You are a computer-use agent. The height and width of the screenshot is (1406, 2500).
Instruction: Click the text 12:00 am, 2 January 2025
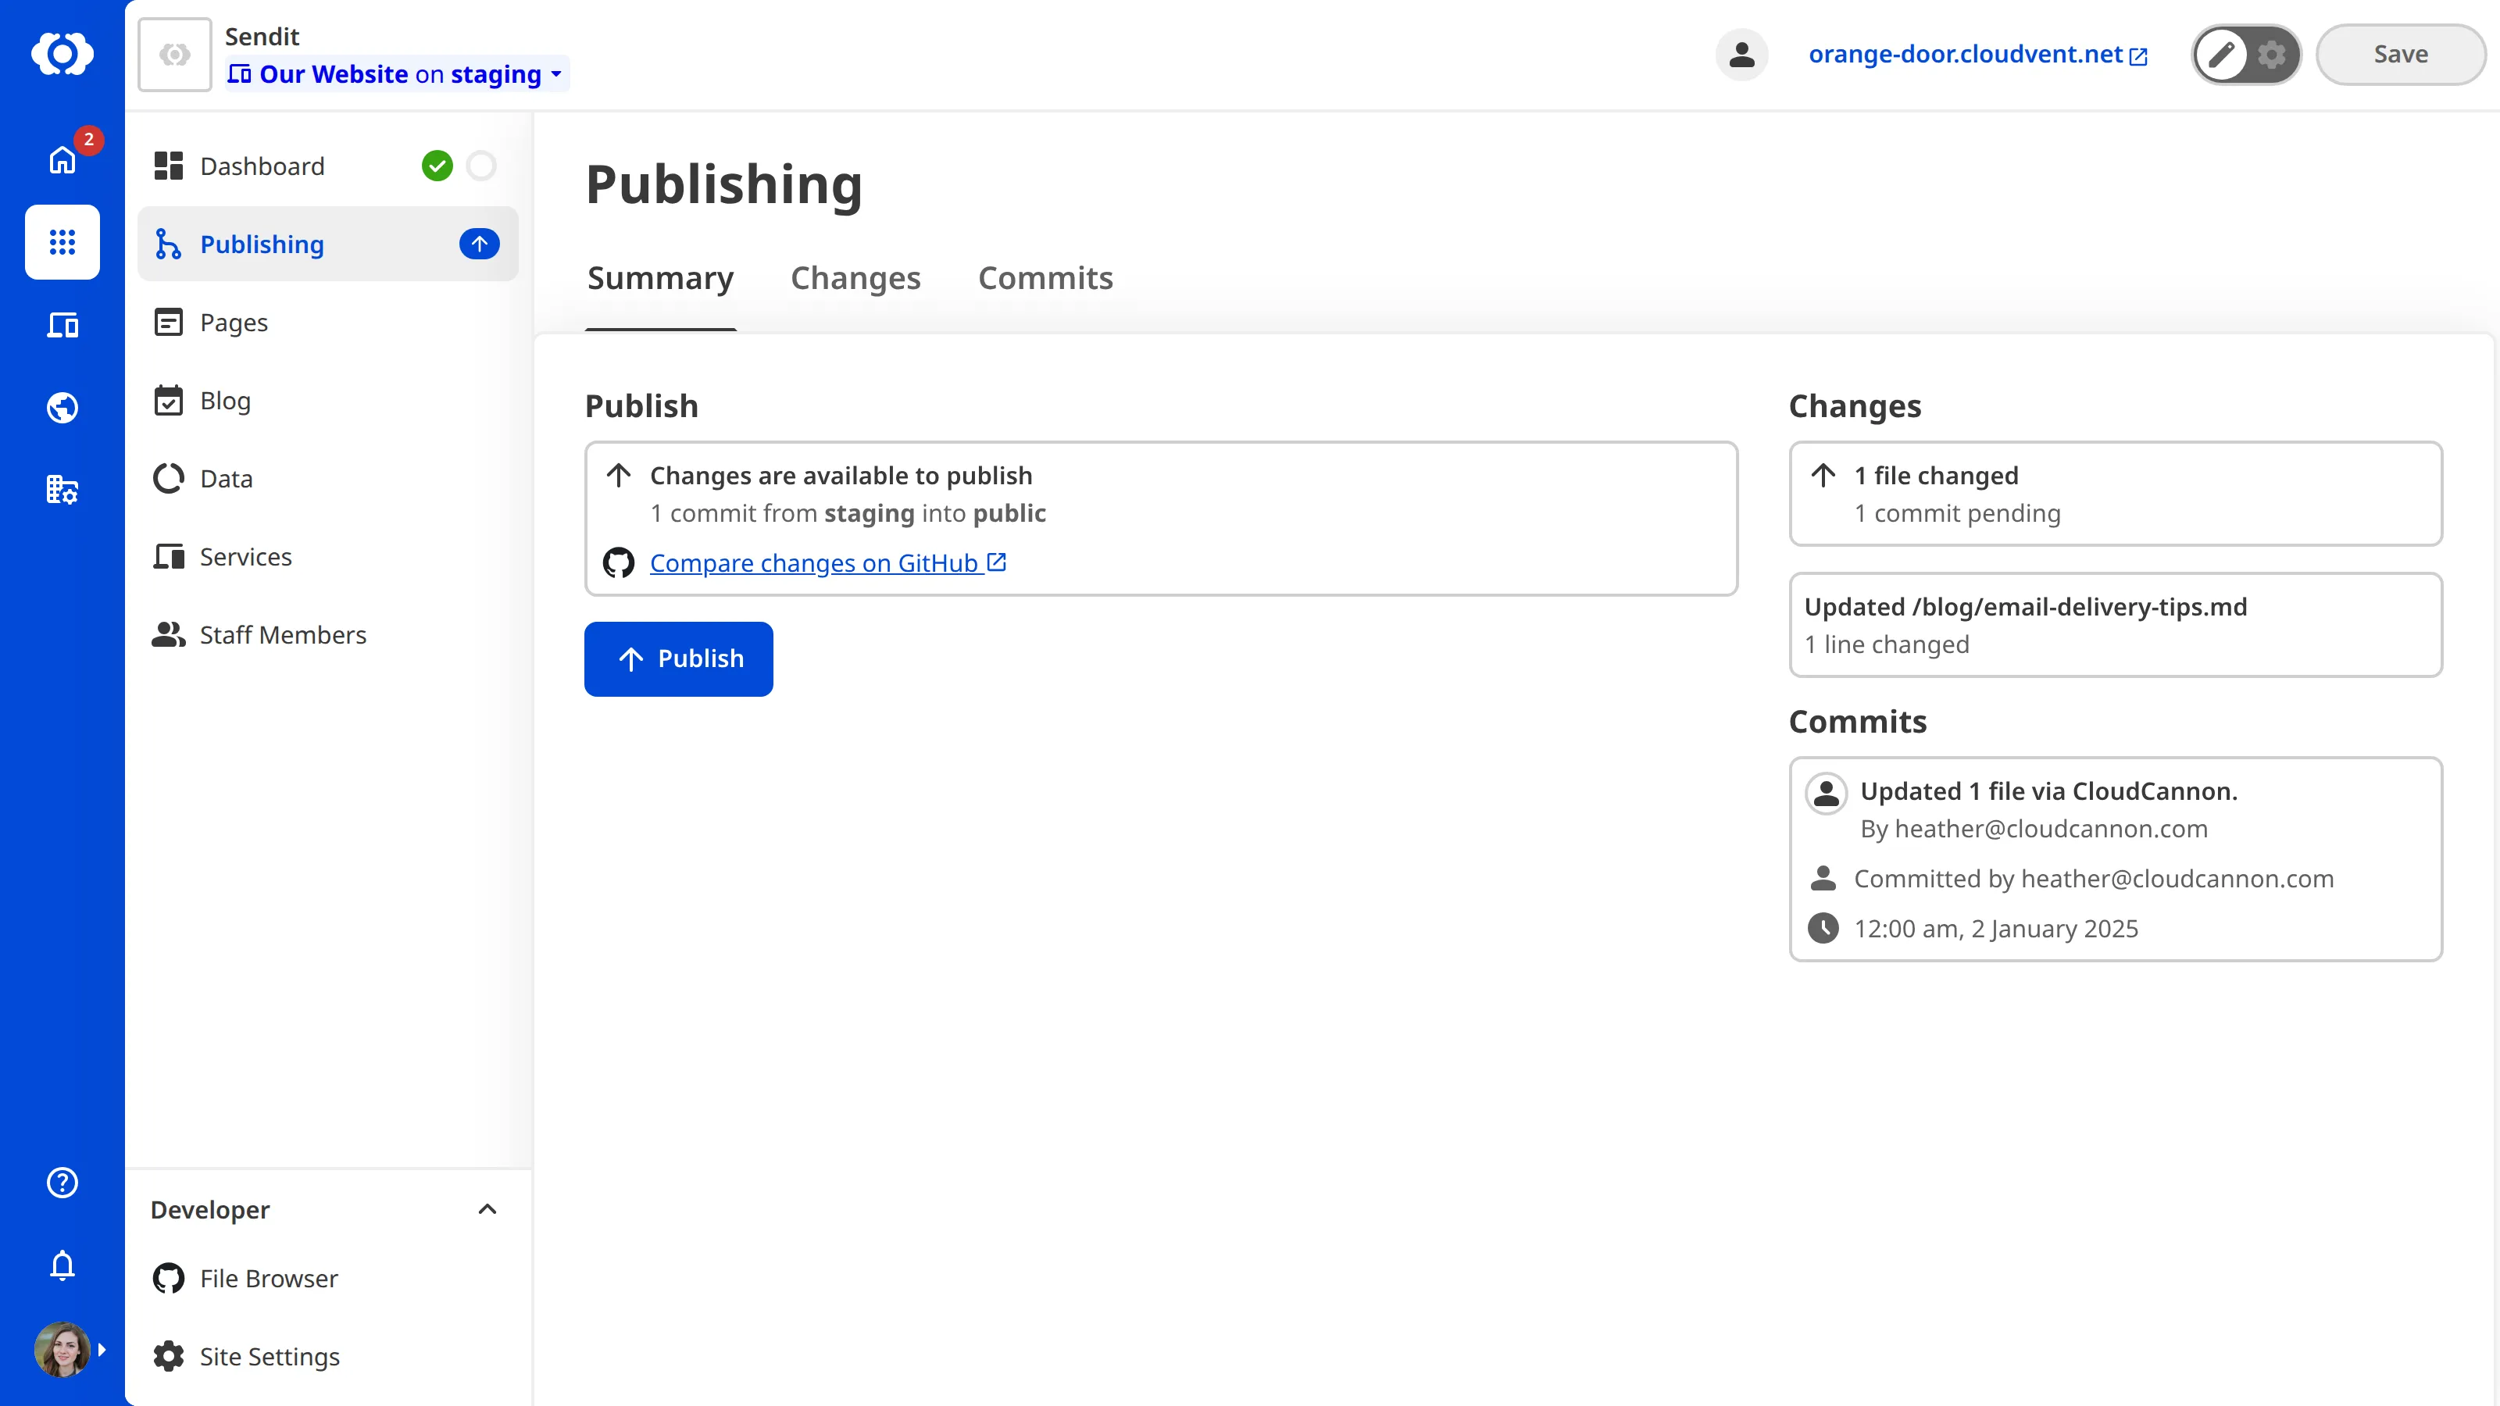coord(1995,929)
